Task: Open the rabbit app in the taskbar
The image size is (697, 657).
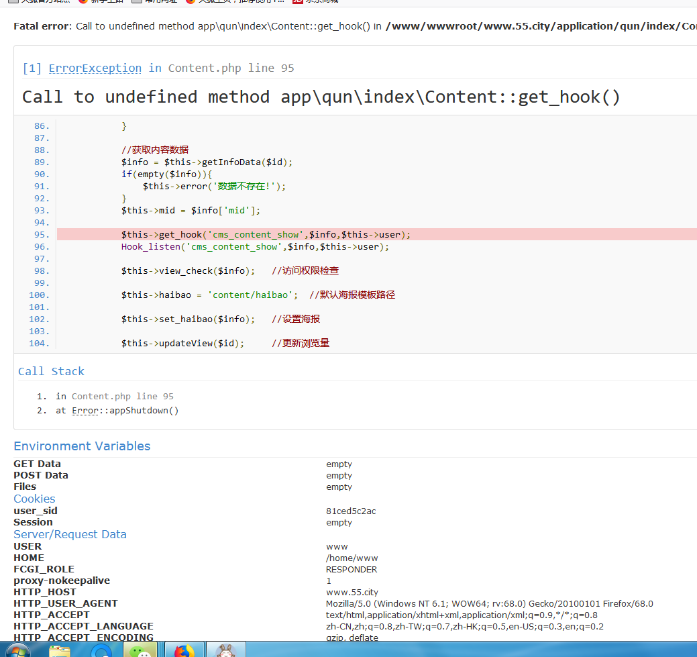Action: [225, 651]
